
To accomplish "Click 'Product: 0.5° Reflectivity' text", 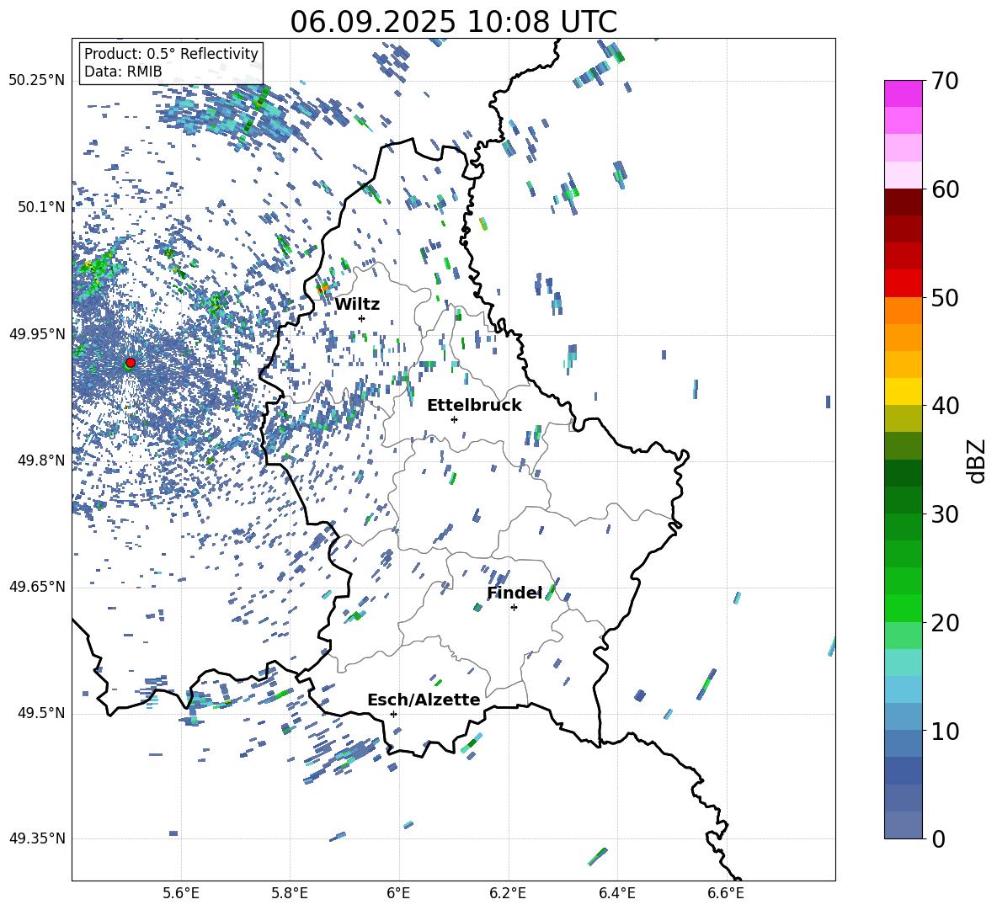I will tap(171, 54).
